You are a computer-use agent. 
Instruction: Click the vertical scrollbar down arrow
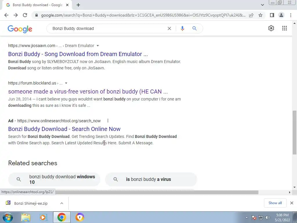pyautogui.click(x=295, y=187)
